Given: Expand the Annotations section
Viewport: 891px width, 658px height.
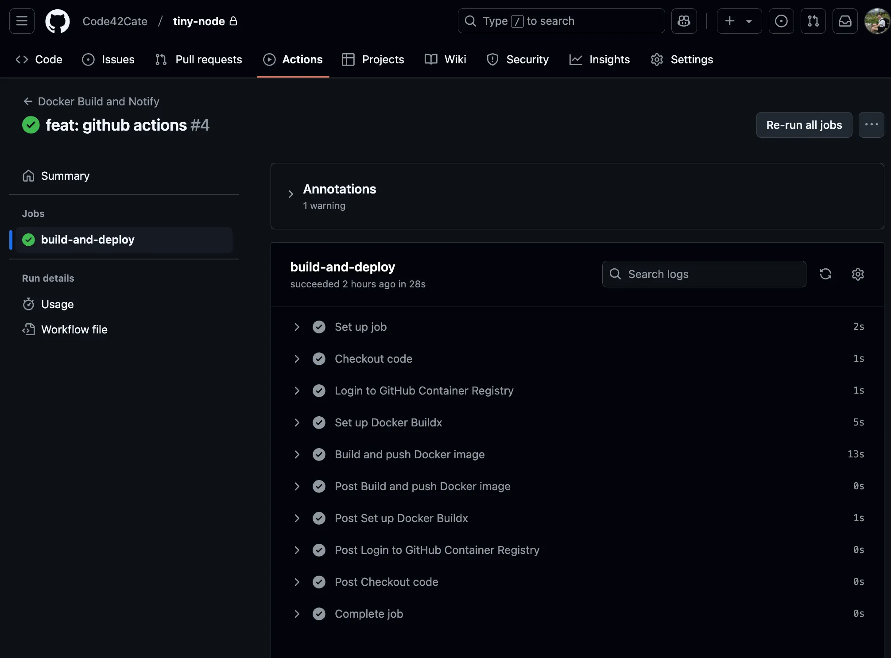Looking at the screenshot, I should click(291, 194).
